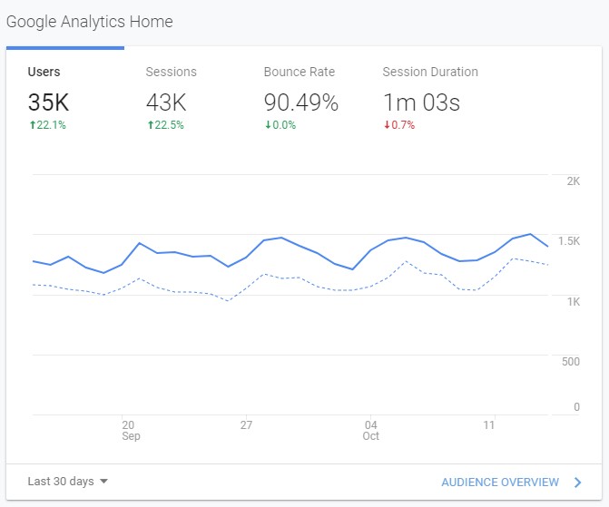Click the 1.5K y-axis label
The height and width of the screenshot is (507, 609).
click(x=569, y=241)
